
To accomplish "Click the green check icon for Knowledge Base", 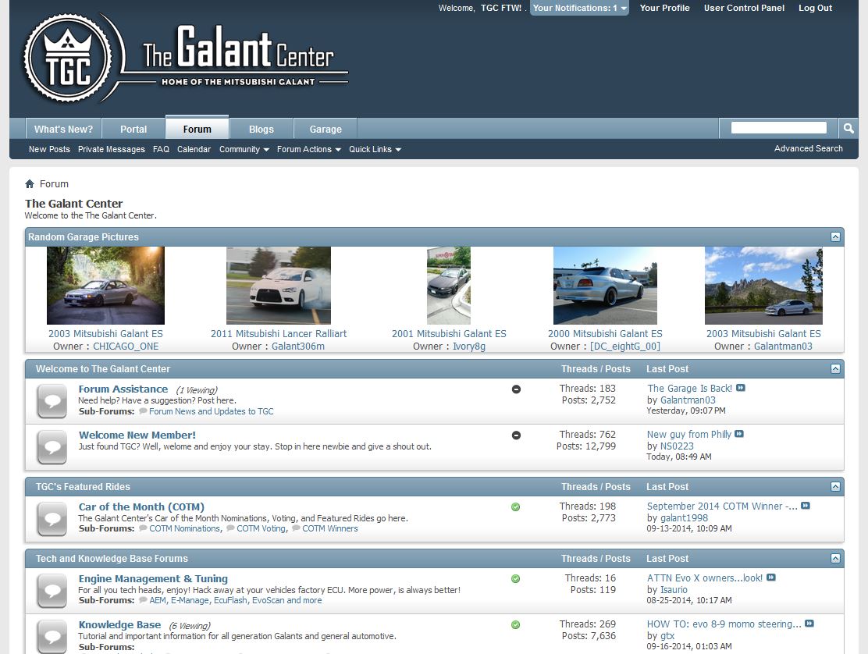I will (515, 624).
